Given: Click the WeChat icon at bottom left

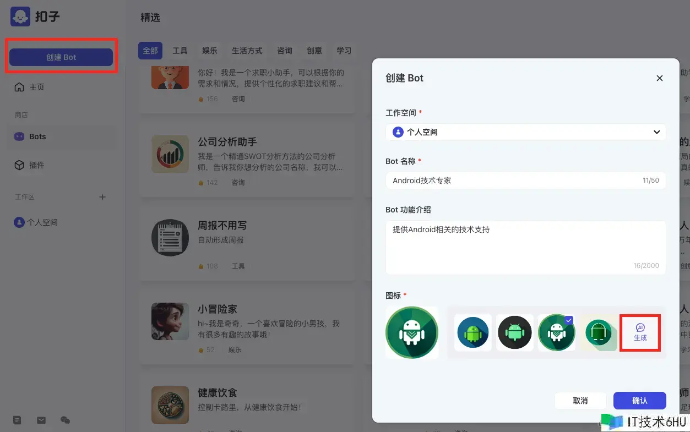Looking at the screenshot, I should [65, 420].
